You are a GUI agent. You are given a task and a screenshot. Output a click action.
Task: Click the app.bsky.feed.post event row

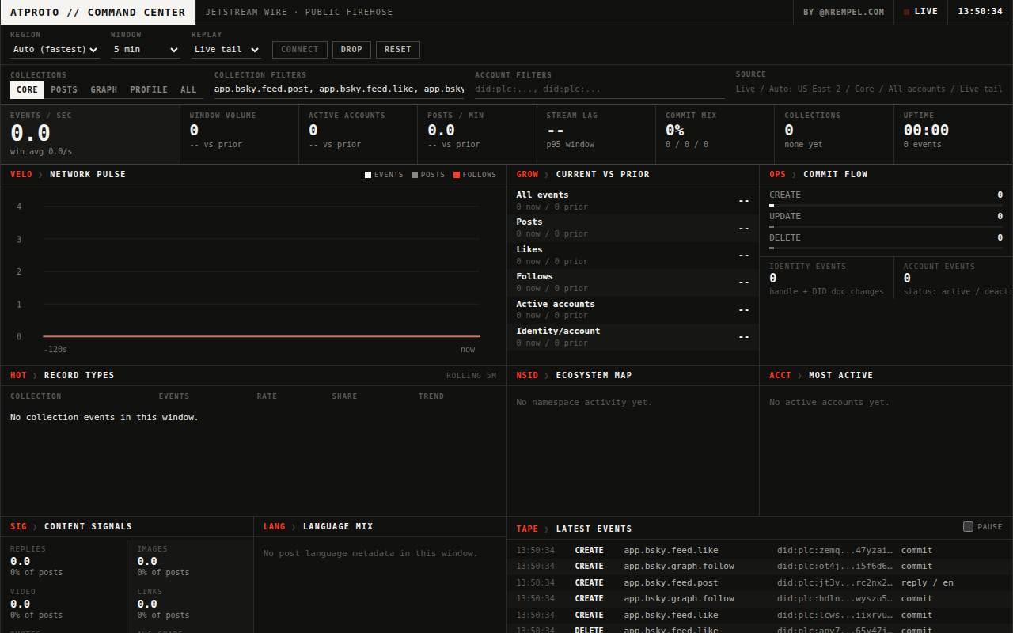[760, 582]
